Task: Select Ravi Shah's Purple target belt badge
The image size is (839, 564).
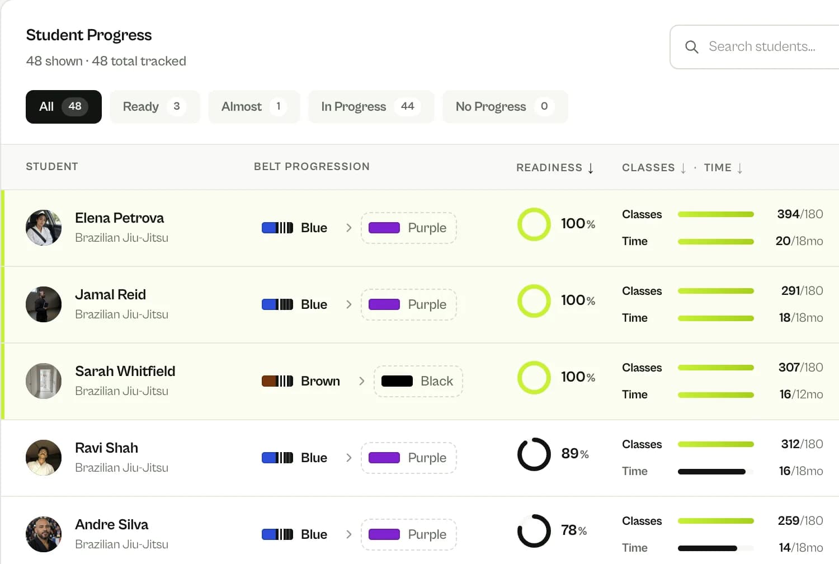Action: coord(409,458)
